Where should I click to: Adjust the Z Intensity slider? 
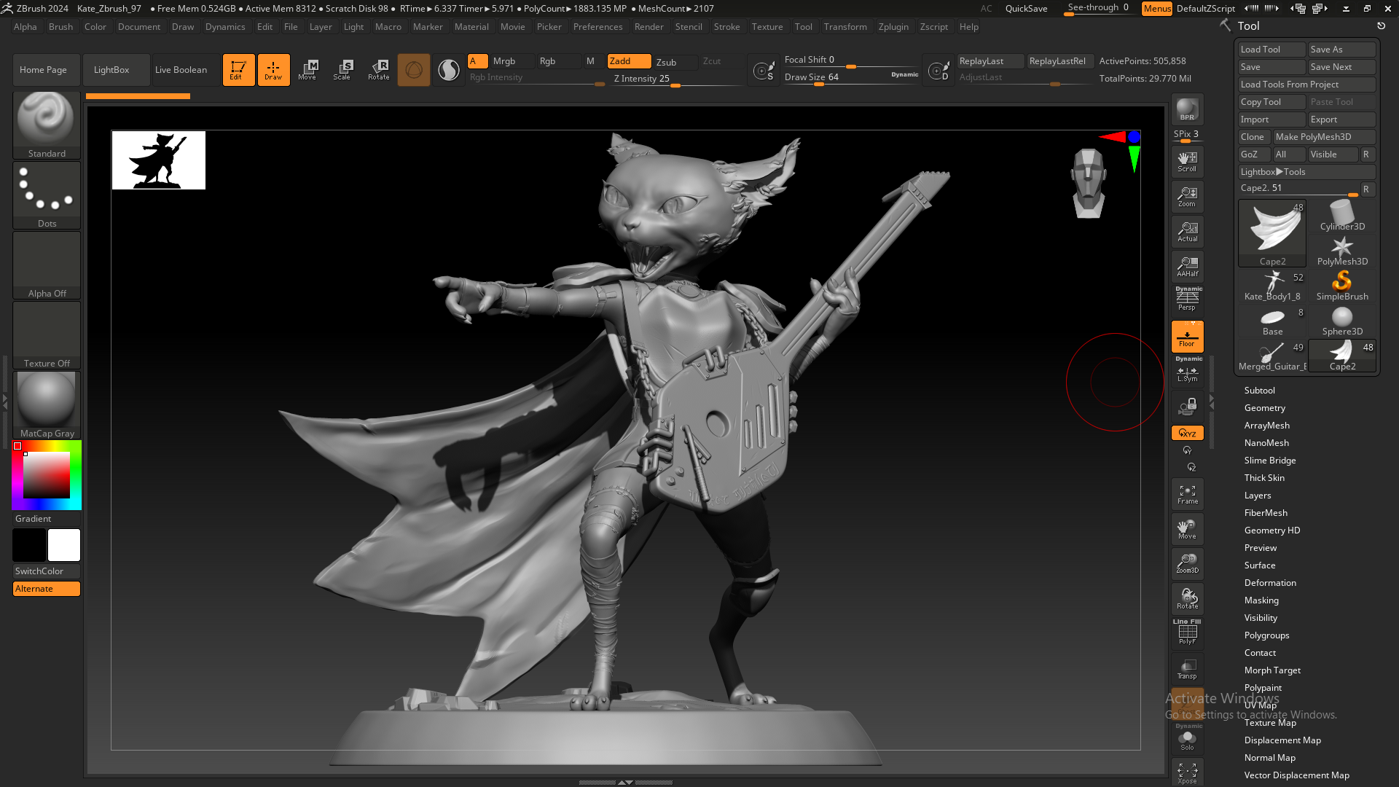[675, 79]
